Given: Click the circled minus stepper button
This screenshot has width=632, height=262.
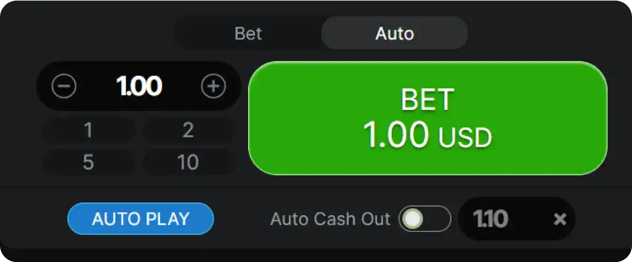Looking at the screenshot, I should [64, 87].
